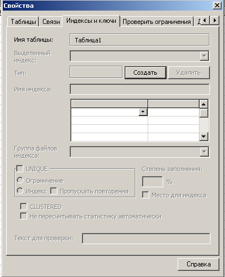Open column dropdown in grid's first row
The height and width of the screenshot is (277, 225).
(143, 112)
